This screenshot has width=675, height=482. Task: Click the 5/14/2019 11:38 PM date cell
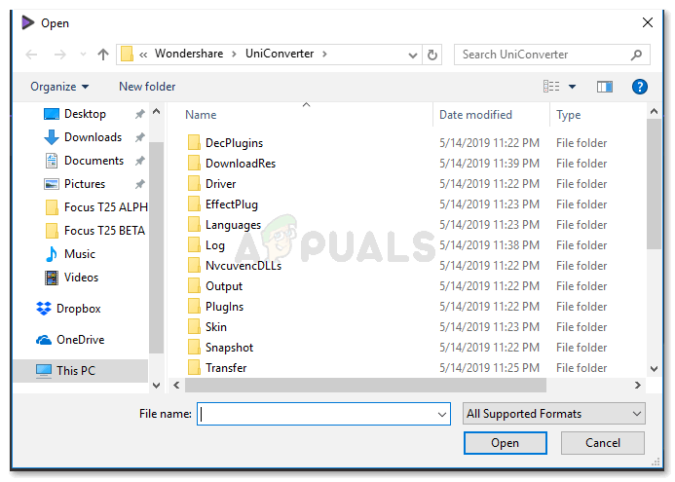pyautogui.click(x=489, y=245)
